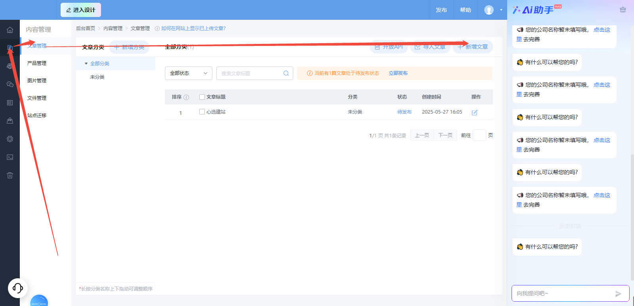Click the AI assistant panel scrollbar
Screen dimensions: 634x306
coord(632,218)
